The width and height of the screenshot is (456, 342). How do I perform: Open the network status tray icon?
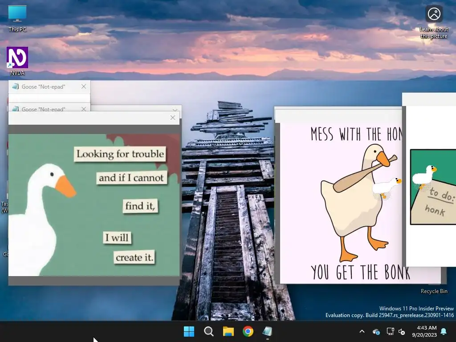(390, 331)
